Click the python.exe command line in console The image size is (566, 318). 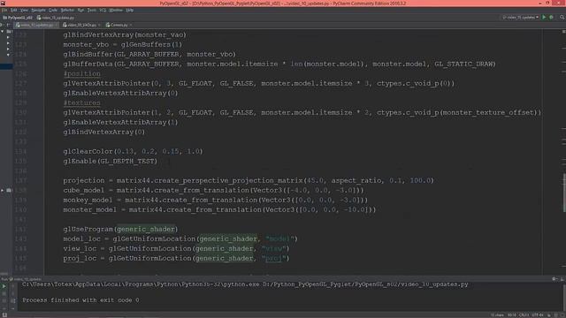pos(245,284)
